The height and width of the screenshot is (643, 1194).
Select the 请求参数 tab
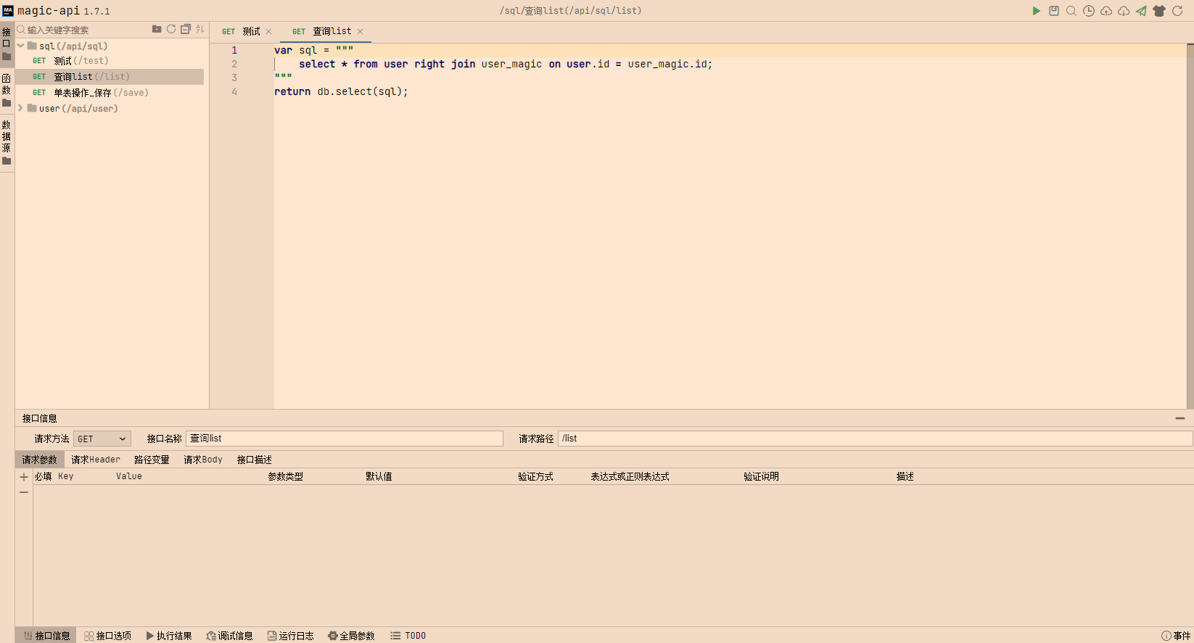click(39, 460)
